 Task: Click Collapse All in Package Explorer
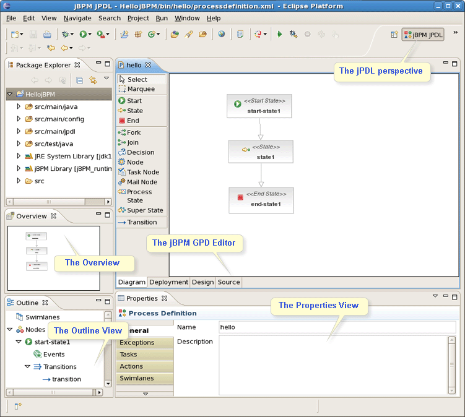point(79,80)
